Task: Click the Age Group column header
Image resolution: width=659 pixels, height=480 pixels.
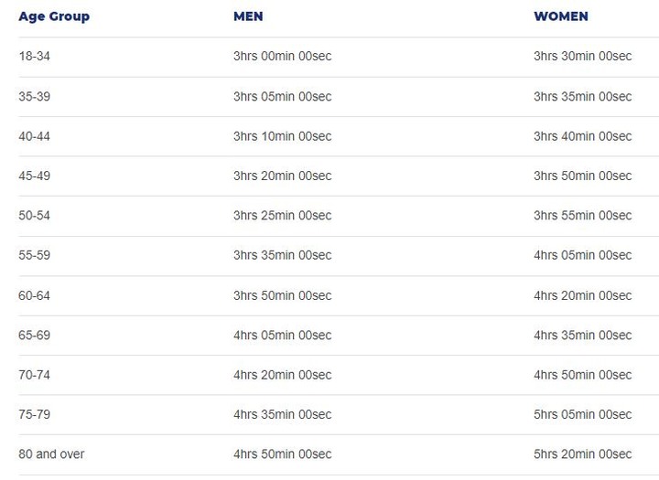Action: [x=54, y=16]
